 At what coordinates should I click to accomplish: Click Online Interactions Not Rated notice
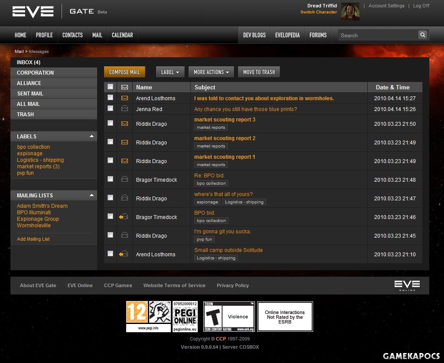pyautogui.click(x=285, y=317)
